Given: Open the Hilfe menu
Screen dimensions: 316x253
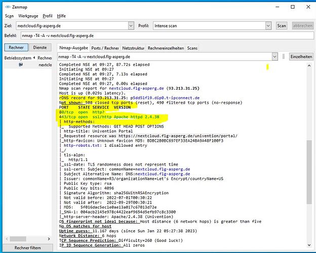Looking at the screenshot, I should (61, 16).
